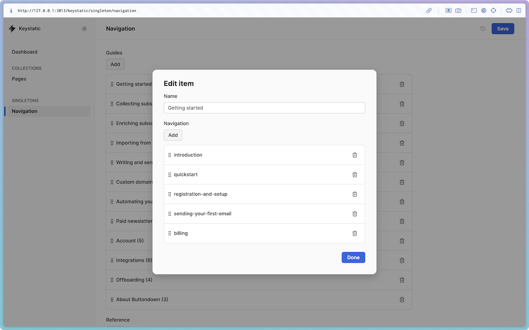
Task: Click the Keystatic logo icon
Action: coord(12,29)
